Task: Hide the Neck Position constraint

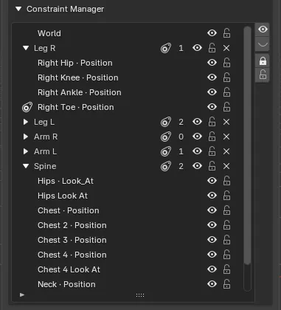Action: point(212,284)
